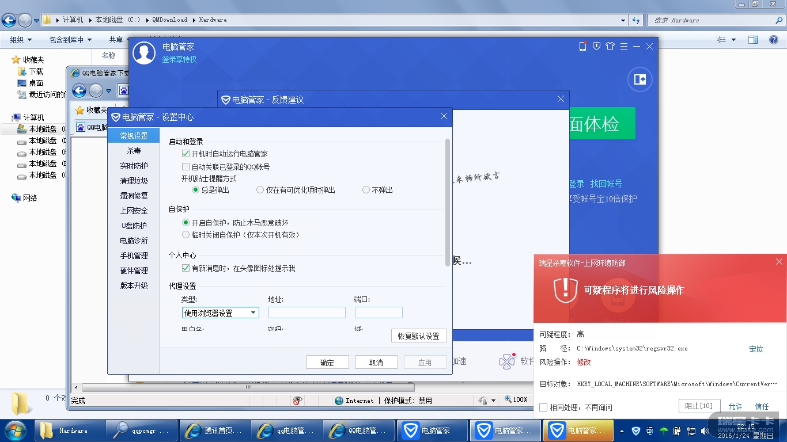Click the 收藏夹 star in the IE window
The image size is (787, 442).
coord(80,110)
